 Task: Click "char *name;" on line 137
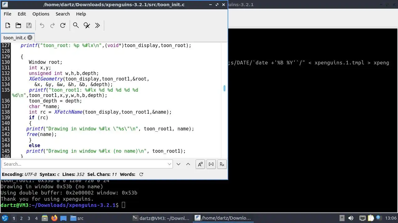[x=44, y=107]
